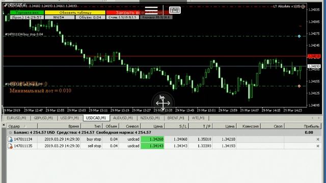This screenshot has height=183, width=326.
Task: Close the terminal panel with its X
Action: [4, 125]
